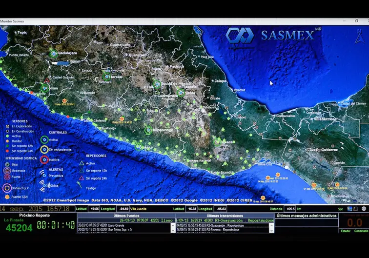369x258 pixels.
Task: Click the Últimos mensajes administrativos panel header
Action: pos(306,215)
